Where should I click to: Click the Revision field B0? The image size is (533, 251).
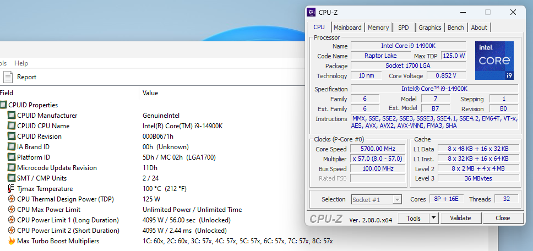click(503, 108)
